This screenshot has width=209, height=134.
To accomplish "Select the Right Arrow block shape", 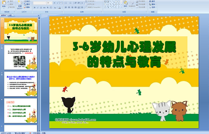I will pos(116,4).
